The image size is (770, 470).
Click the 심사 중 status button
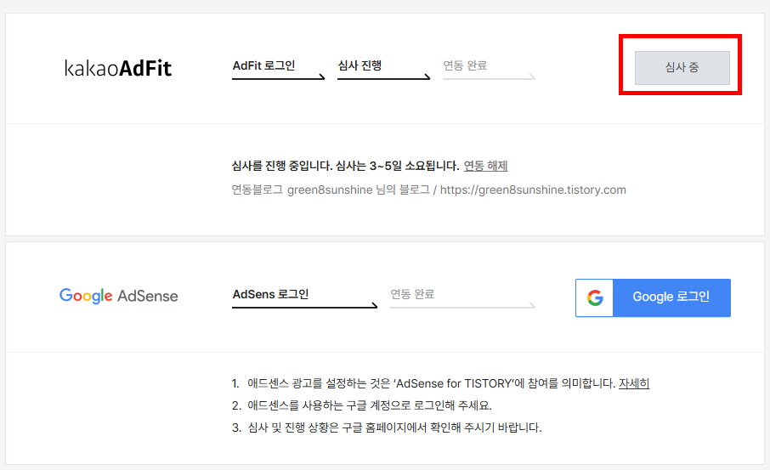pyautogui.click(x=682, y=68)
